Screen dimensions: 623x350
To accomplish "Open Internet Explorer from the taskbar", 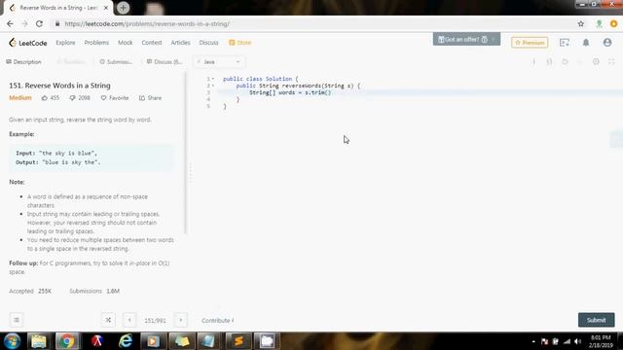I will click(x=126, y=341).
